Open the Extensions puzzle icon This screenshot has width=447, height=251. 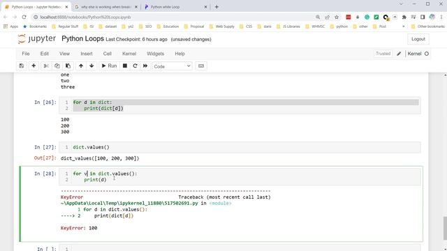tap(404, 17)
